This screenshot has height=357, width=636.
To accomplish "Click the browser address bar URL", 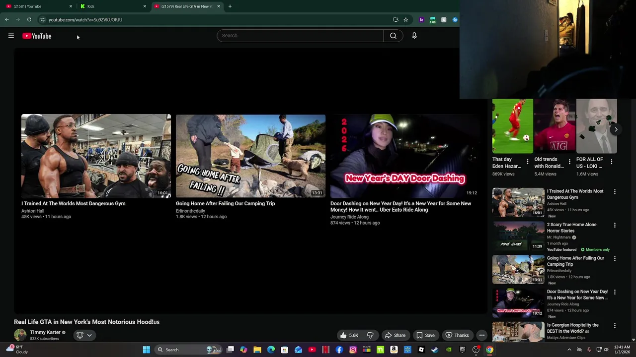I will pyautogui.click(x=85, y=19).
